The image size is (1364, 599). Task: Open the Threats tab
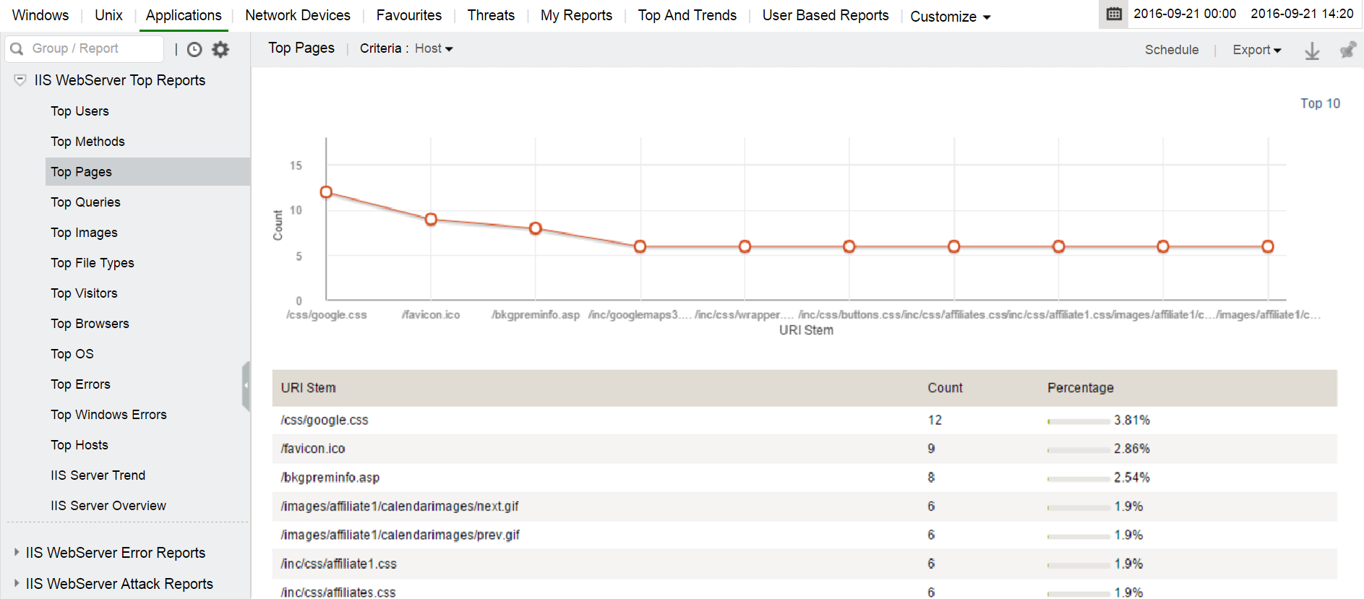[x=491, y=15]
